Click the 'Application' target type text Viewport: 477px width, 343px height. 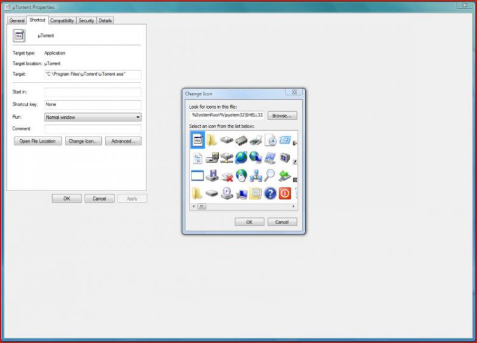[x=55, y=53]
